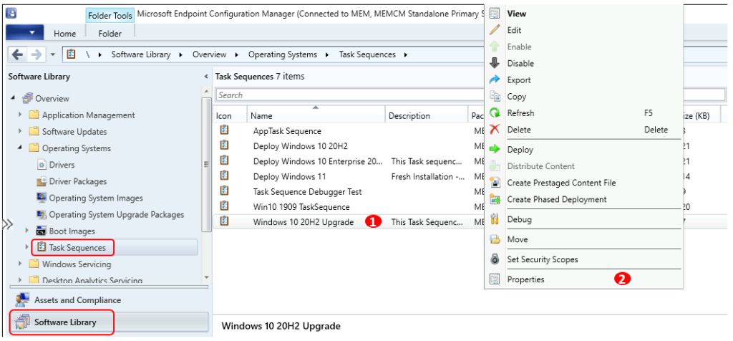Click the pencil Edit icon
This screenshot has height=341, width=733.
tap(494, 30)
